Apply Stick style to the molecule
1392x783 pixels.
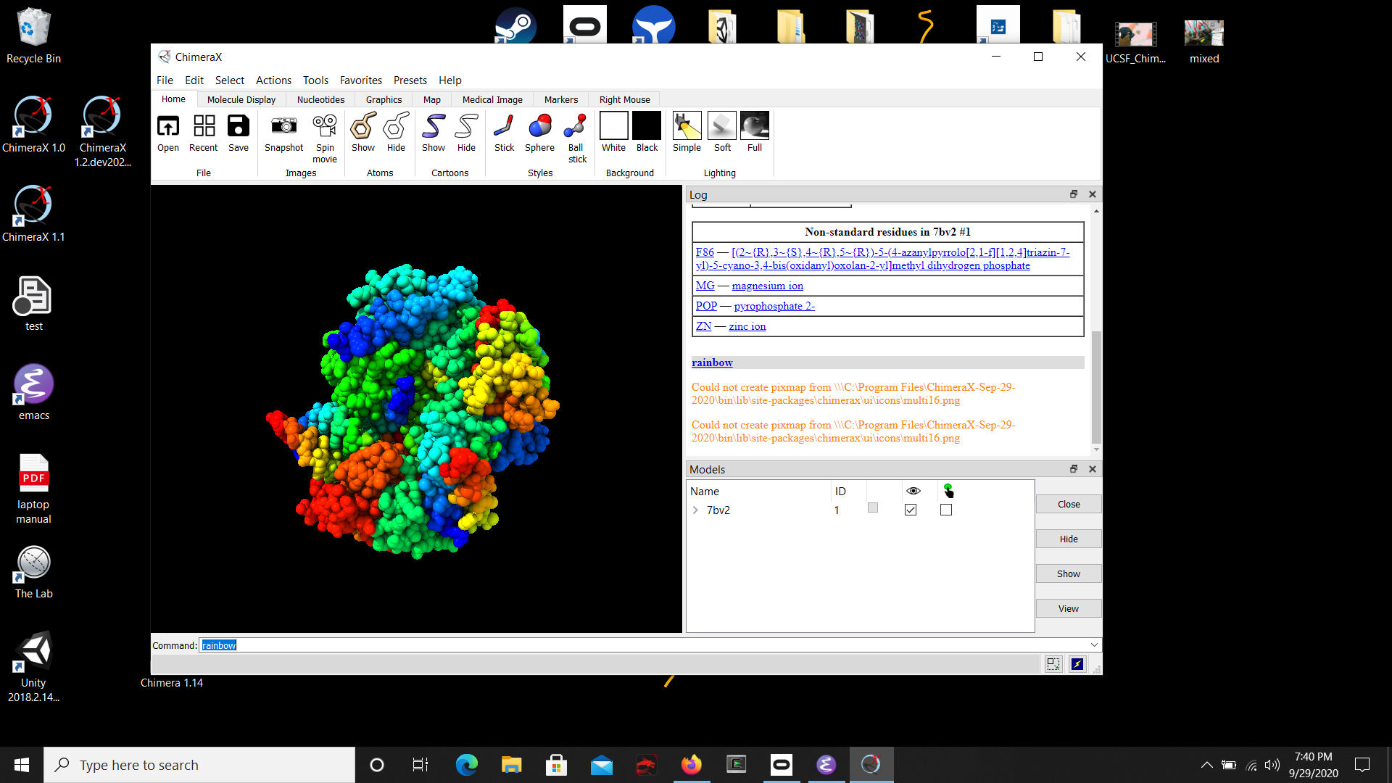point(504,127)
